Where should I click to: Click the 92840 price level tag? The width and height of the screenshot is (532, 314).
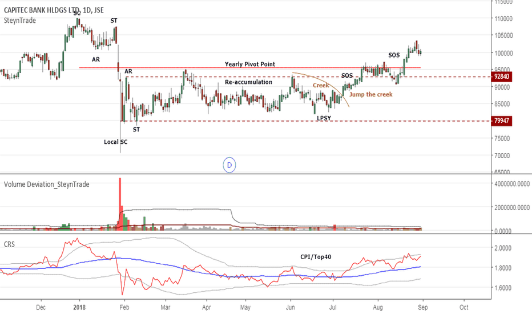tap(502, 77)
